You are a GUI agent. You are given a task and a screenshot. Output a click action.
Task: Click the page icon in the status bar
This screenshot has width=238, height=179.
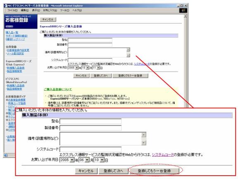pyautogui.click(x=6, y=155)
